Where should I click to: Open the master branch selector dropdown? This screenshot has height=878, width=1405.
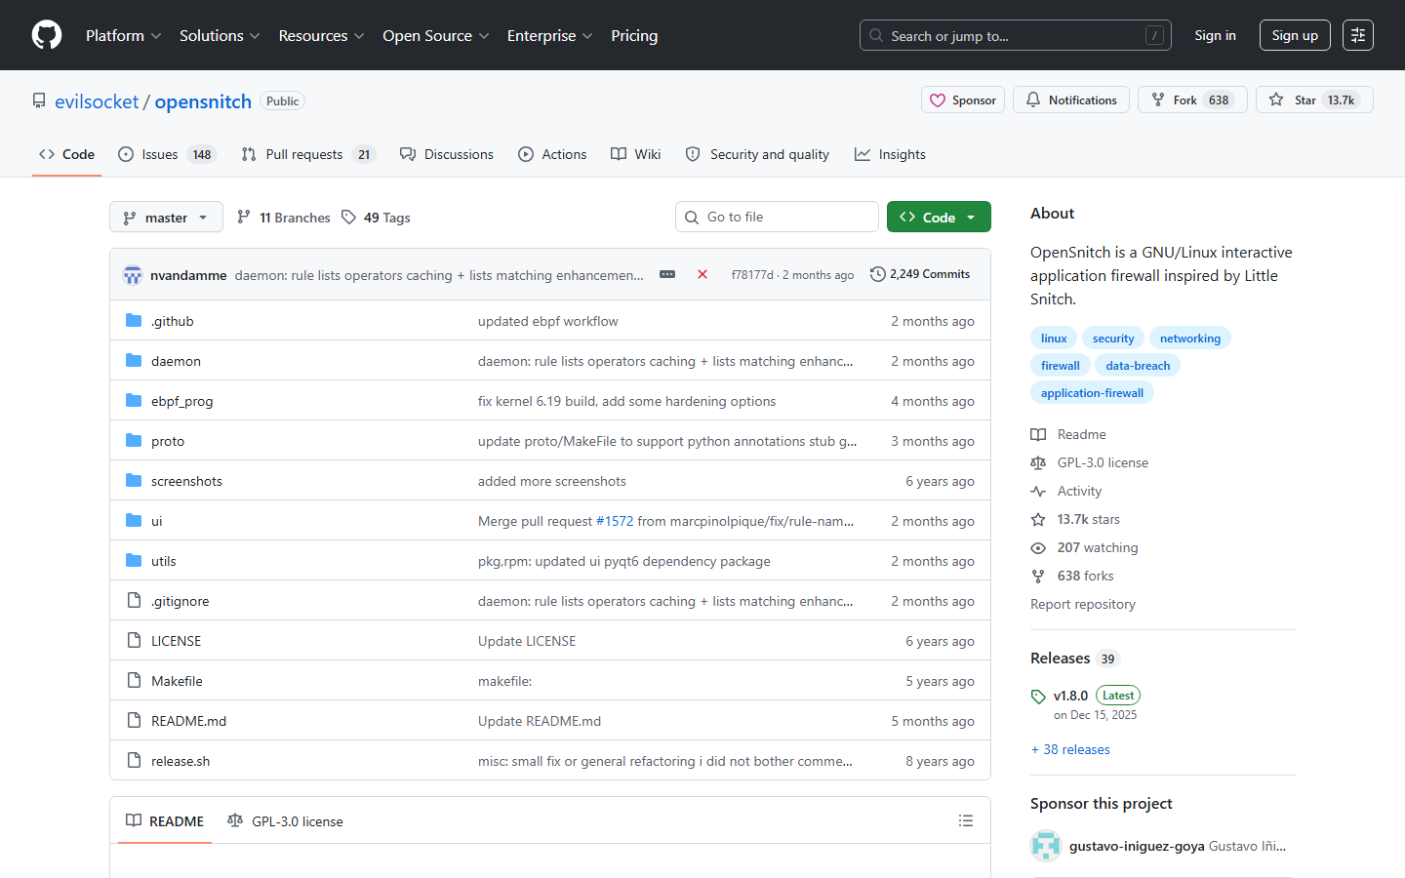click(x=166, y=217)
